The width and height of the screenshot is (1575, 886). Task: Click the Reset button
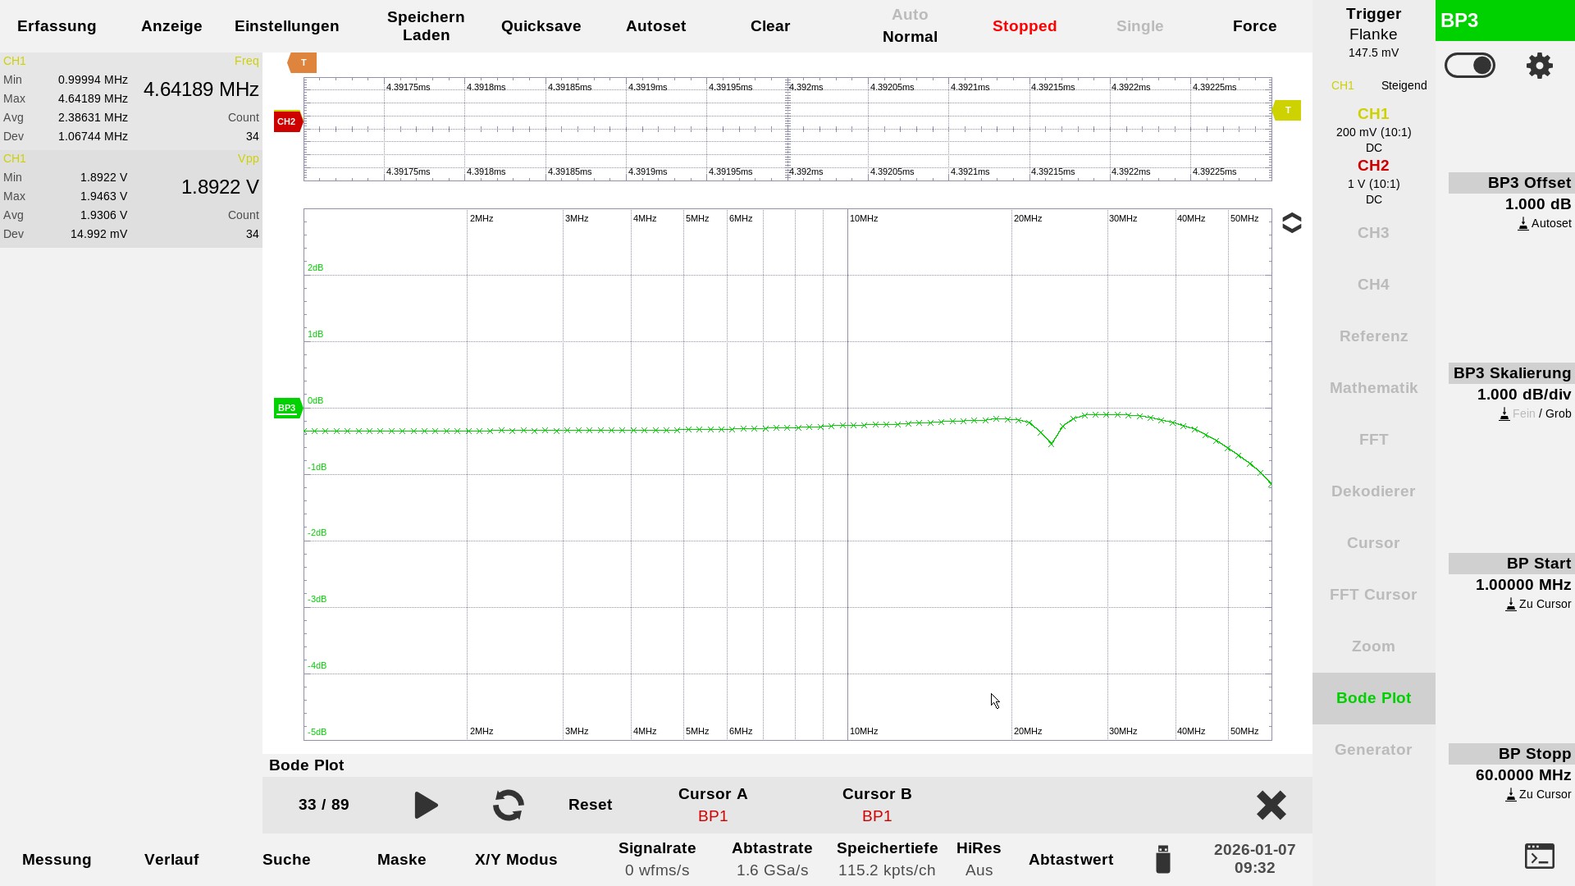point(590,805)
